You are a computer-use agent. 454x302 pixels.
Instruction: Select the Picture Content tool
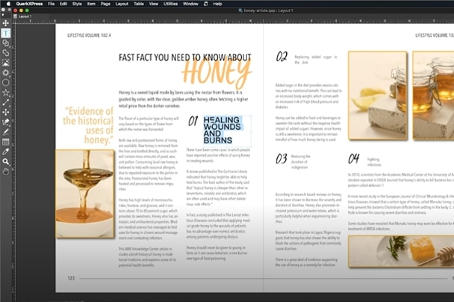[x=5, y=63]
